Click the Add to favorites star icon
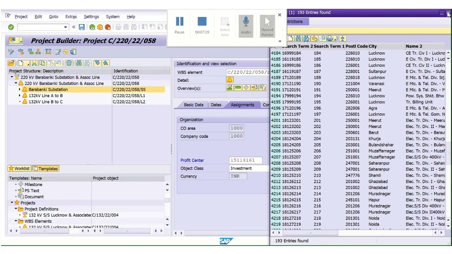This screenshot has height=254, width=452. (x=314, y=38)
